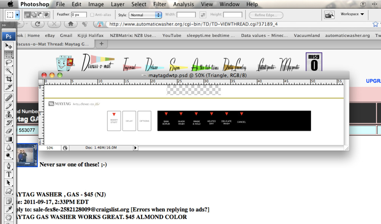Expand the document status bar arrow menu
381x224 pixels.
(135, 148)
